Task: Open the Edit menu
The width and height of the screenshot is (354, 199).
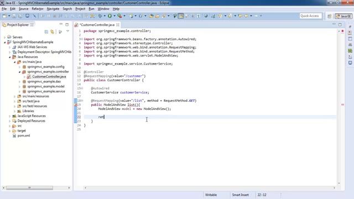Action: pos(13,9)
